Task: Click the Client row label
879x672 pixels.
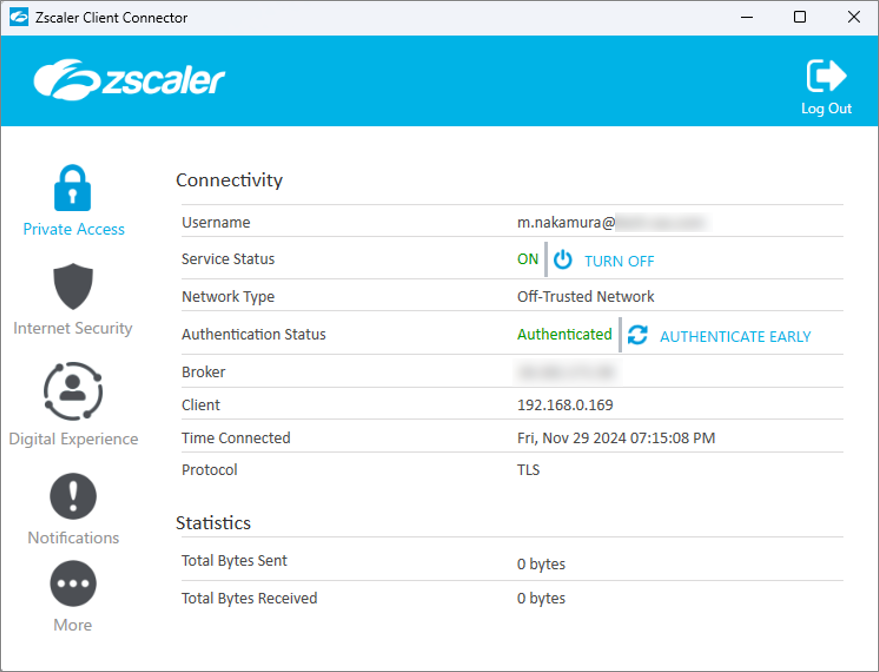Action: click(201, 405)
